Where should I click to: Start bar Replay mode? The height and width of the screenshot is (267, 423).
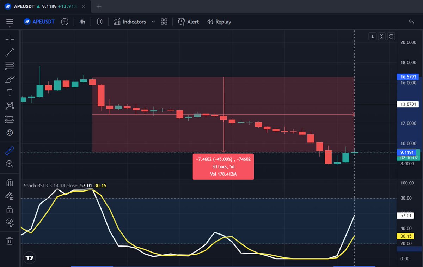point(219,22)
